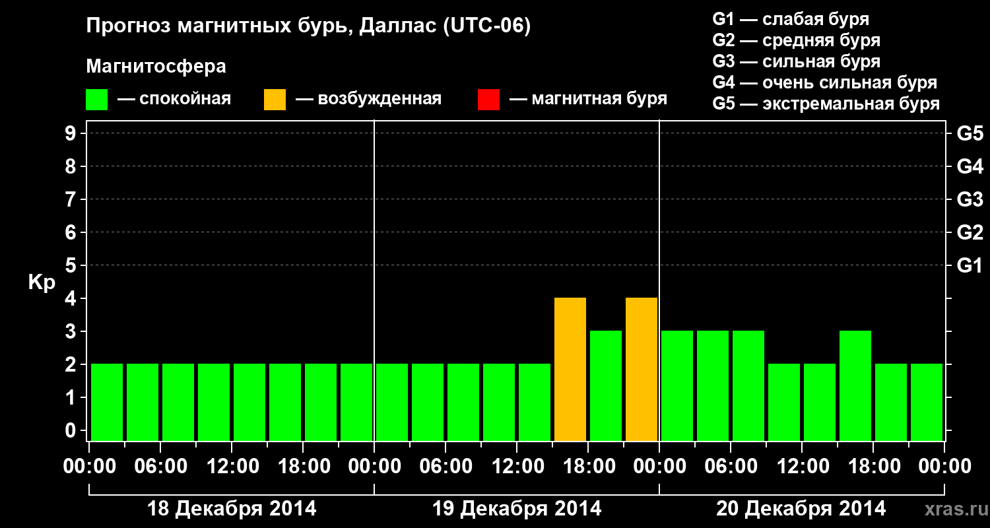Click the 'G1 — слабая буря' legend line
The width and height of the screenshot is (990, 528).
pyautogui.click(x=791, y=19)
